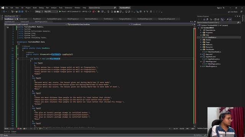Expand the Resources folder
This screenshot has height=137, width=245.
201,47
